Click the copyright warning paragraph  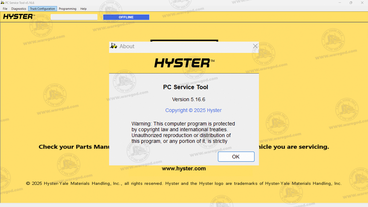183,132
